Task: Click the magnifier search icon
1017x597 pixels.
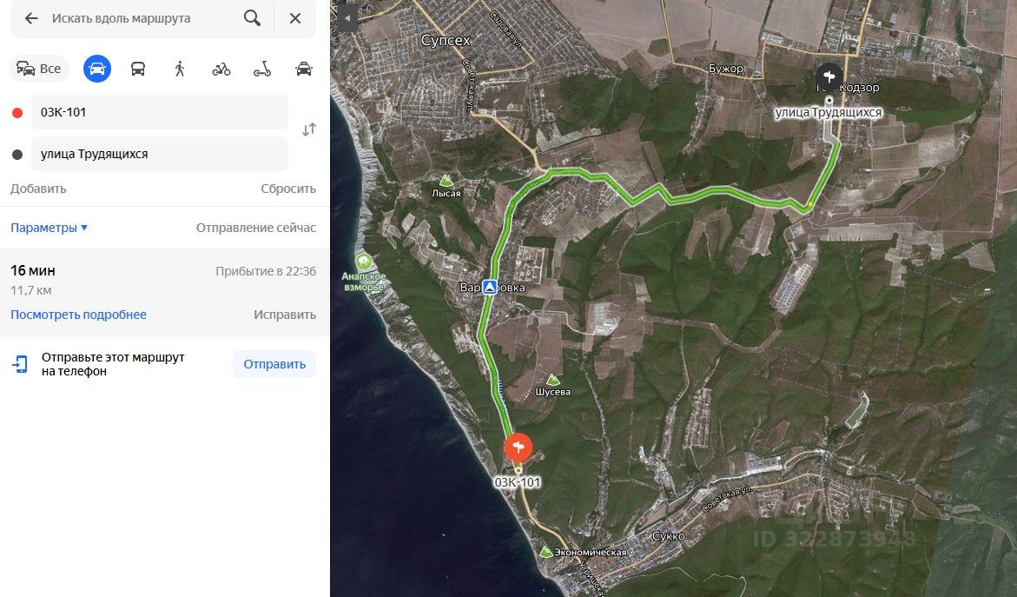Action: (x=253, y=18)
